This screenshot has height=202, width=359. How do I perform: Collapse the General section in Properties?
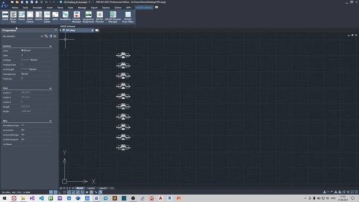click(x=50, y=46)
